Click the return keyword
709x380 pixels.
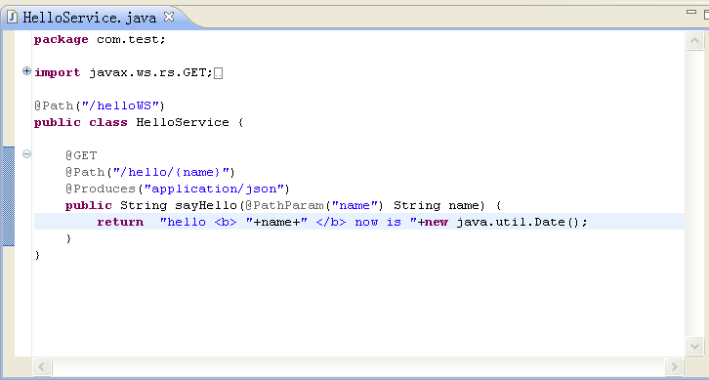(x=120, y=222)
